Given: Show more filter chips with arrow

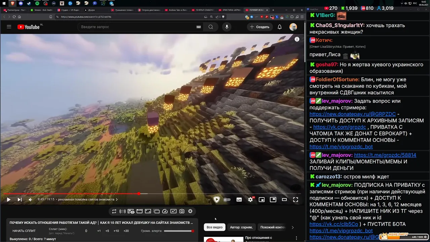Looking at the screenshot, I should 293,227.
